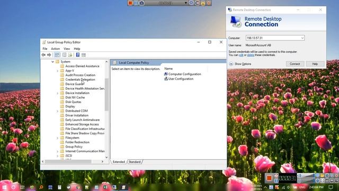Open the Excel icon on the taskbar

point(105,187)
